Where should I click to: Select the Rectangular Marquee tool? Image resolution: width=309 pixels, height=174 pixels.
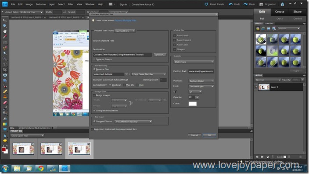pyautogui.click(x=5, y=42)
